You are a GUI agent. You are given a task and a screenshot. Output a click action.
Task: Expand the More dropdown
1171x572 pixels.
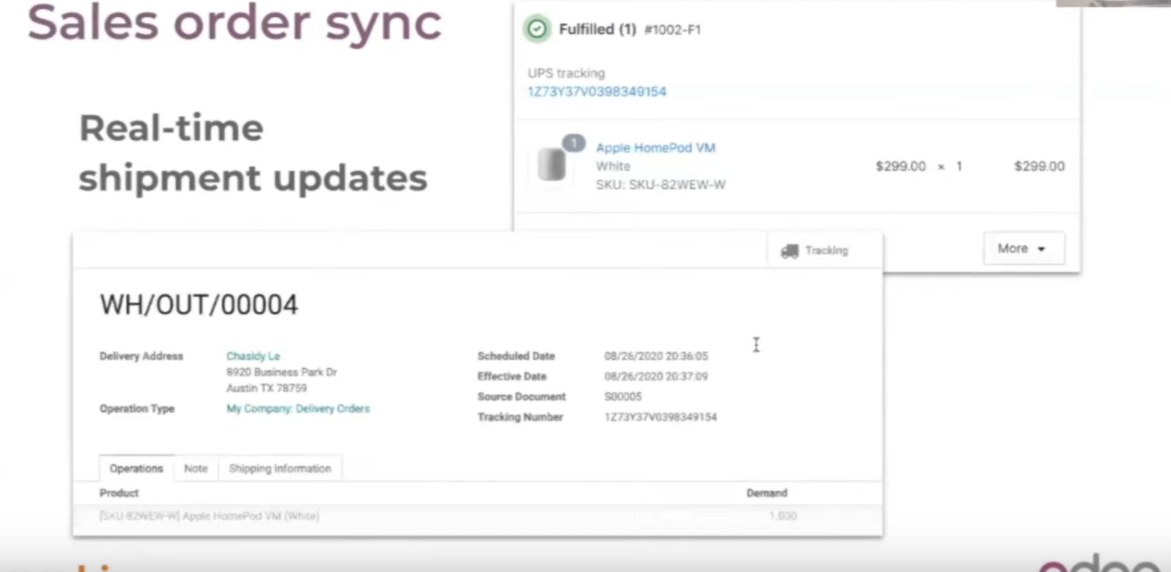tap(1024, 248)
